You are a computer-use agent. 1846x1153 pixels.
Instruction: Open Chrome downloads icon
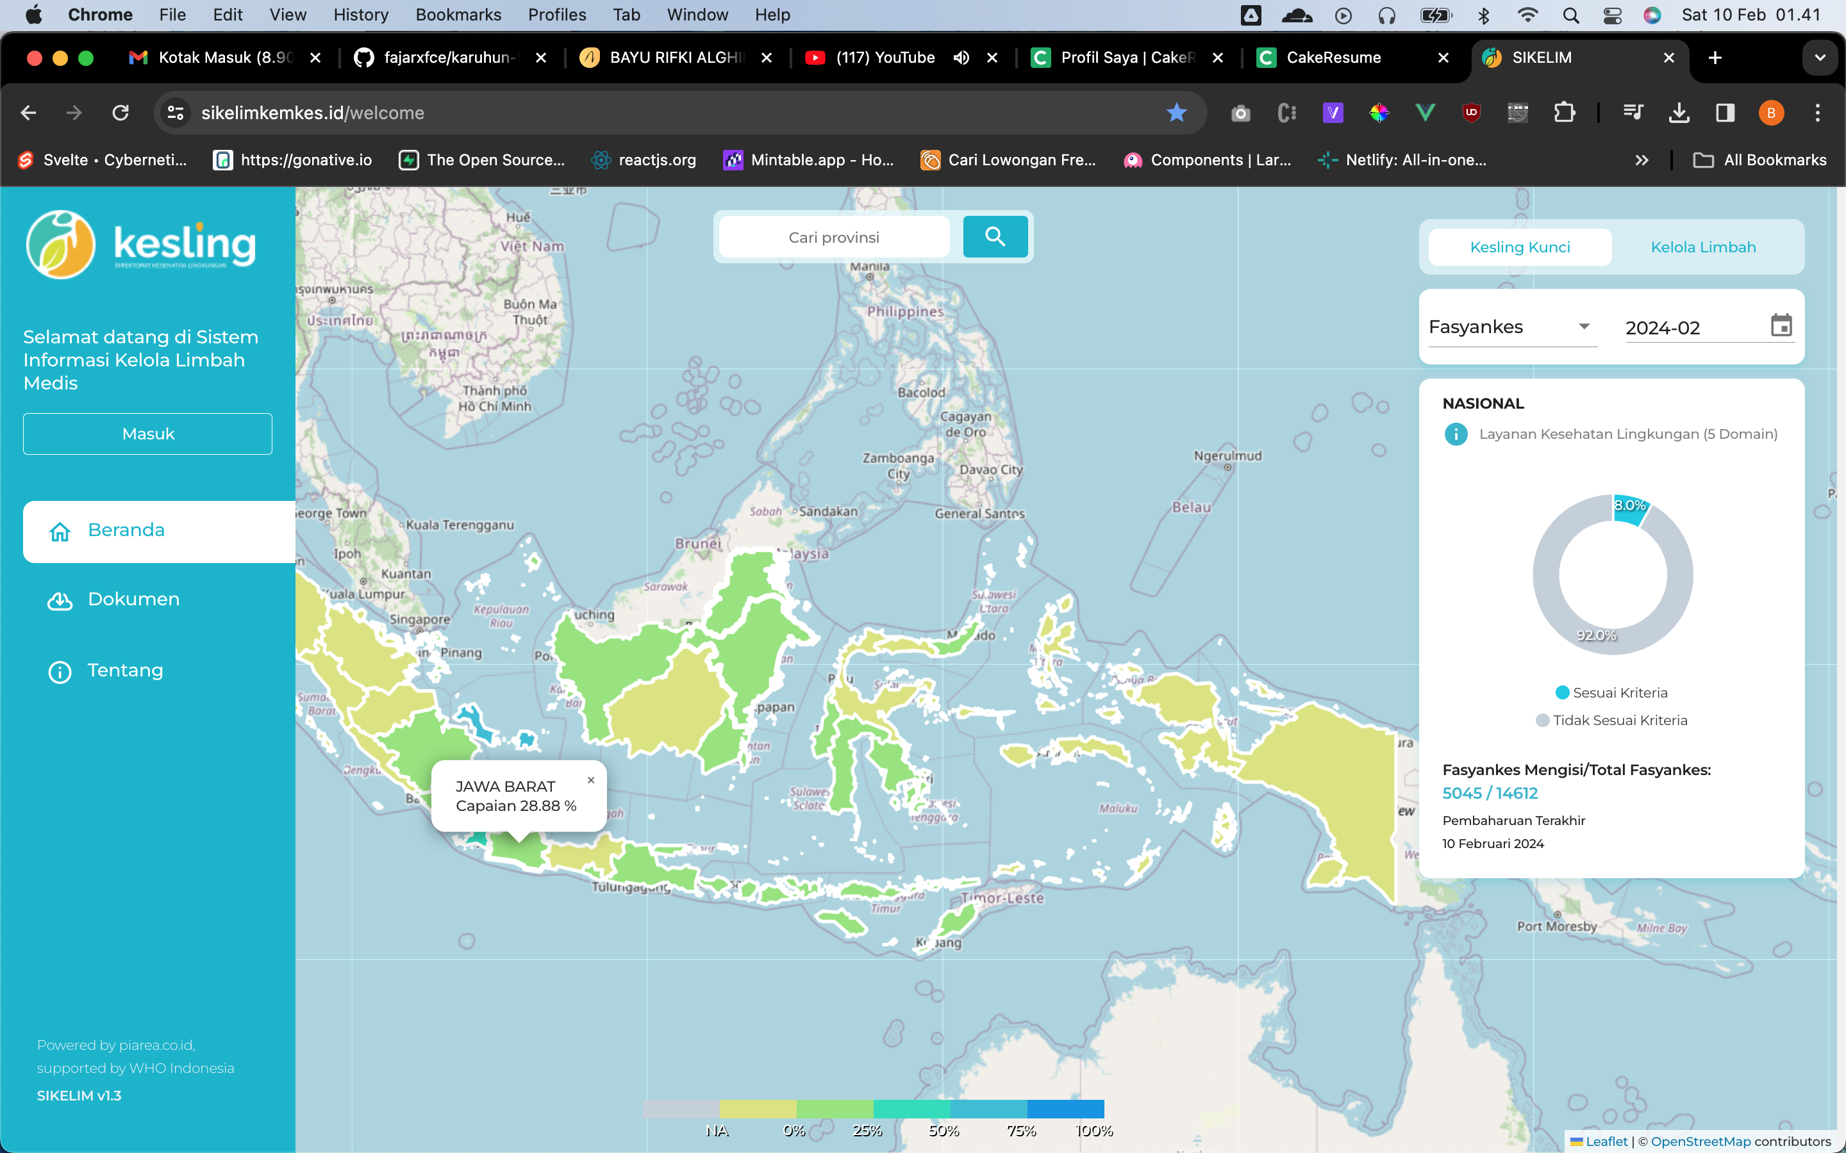click(x=1678, y=113)
